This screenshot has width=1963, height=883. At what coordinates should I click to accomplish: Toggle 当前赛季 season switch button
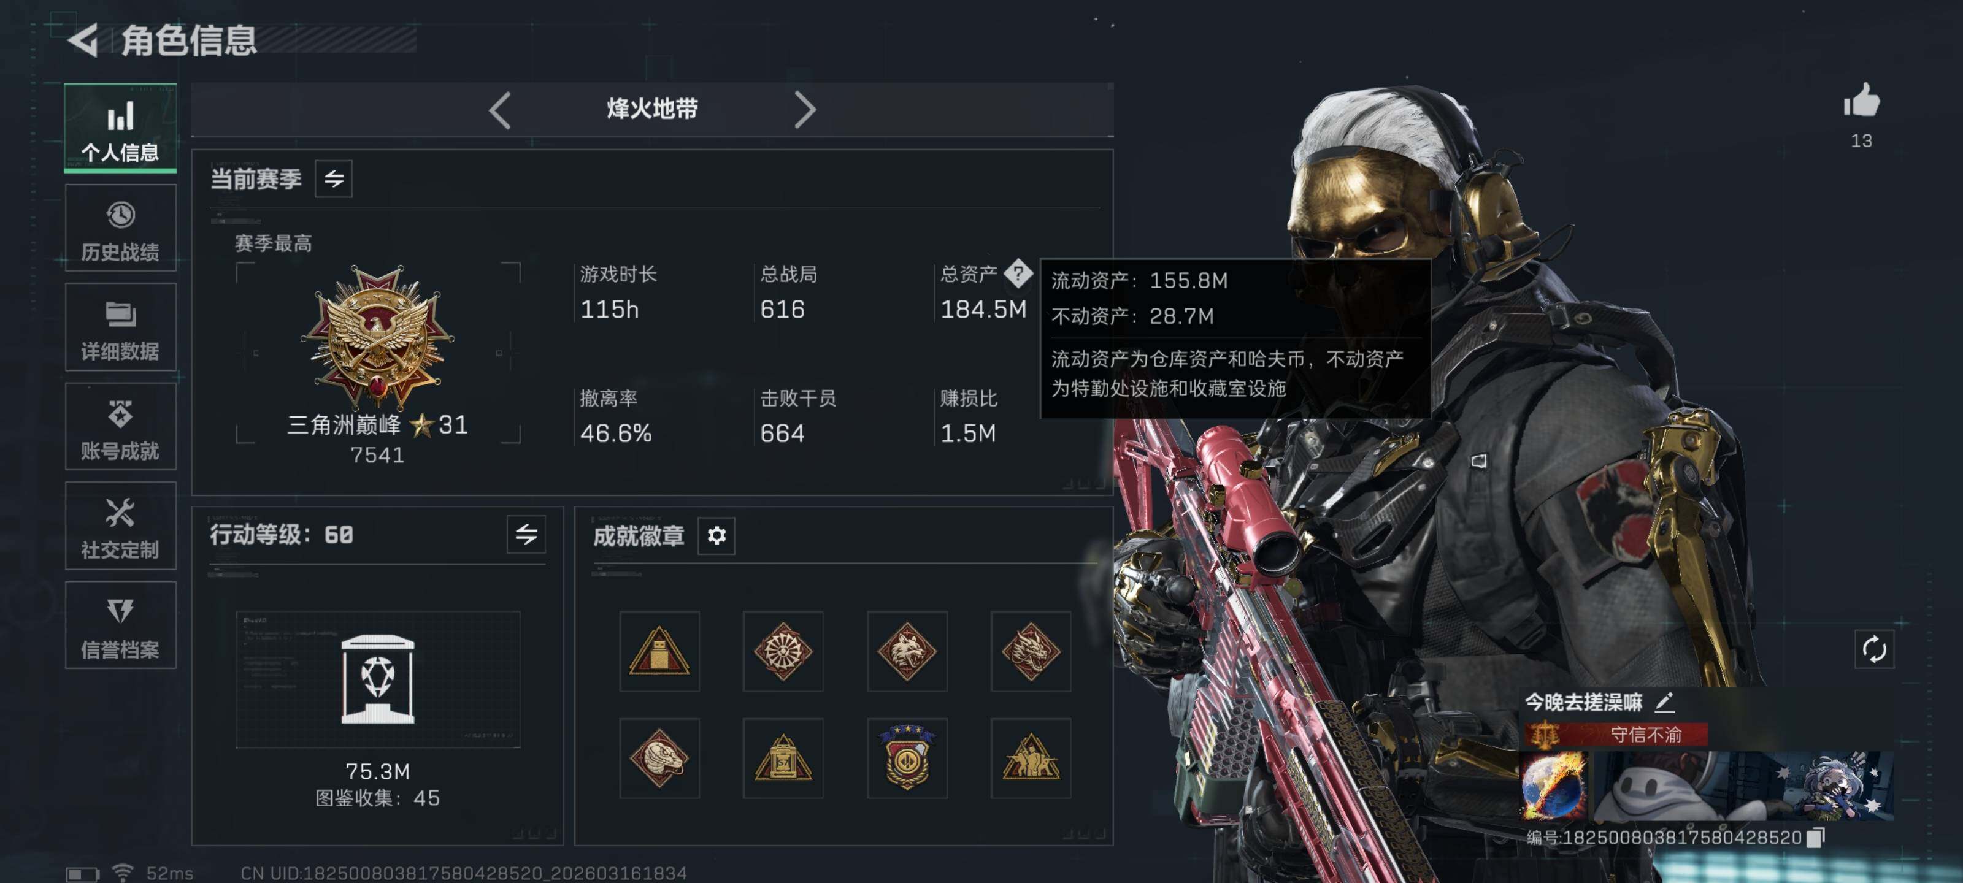pos(334,179)
